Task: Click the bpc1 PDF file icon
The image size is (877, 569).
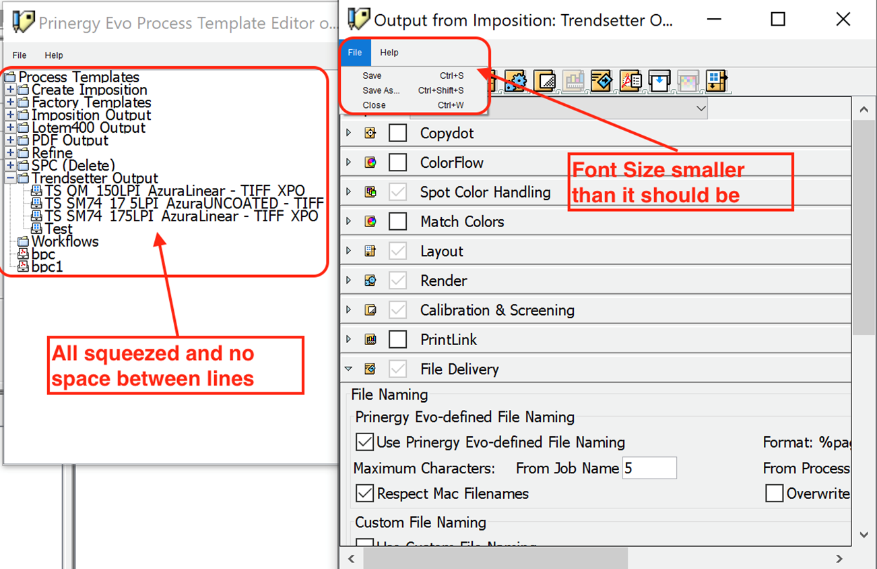Action: [24, 267]
